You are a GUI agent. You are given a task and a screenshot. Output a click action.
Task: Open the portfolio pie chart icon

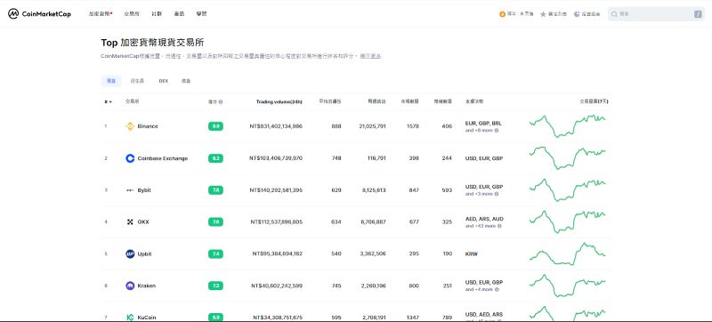point(577,14)
